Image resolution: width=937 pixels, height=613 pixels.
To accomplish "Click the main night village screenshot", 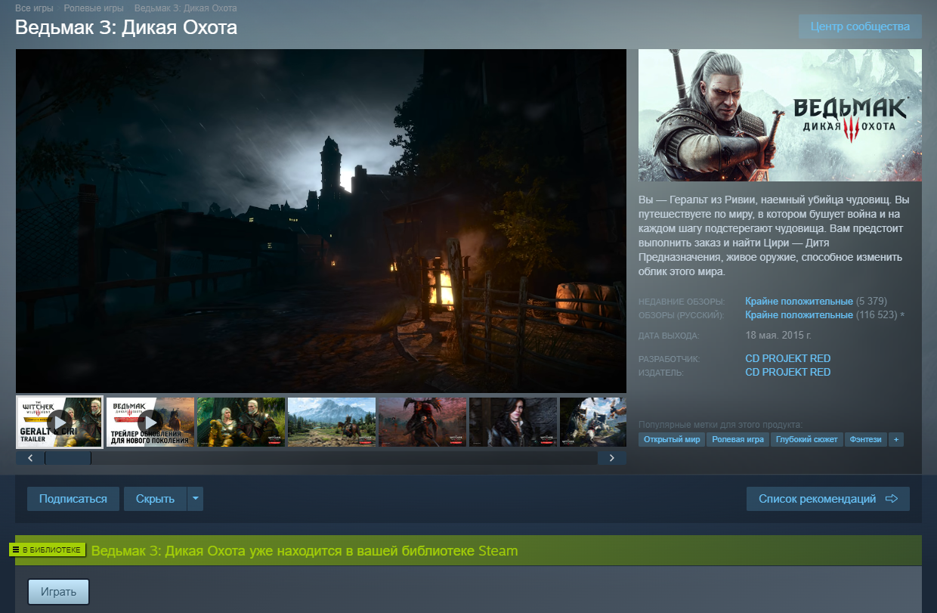I will pos(321,221).
